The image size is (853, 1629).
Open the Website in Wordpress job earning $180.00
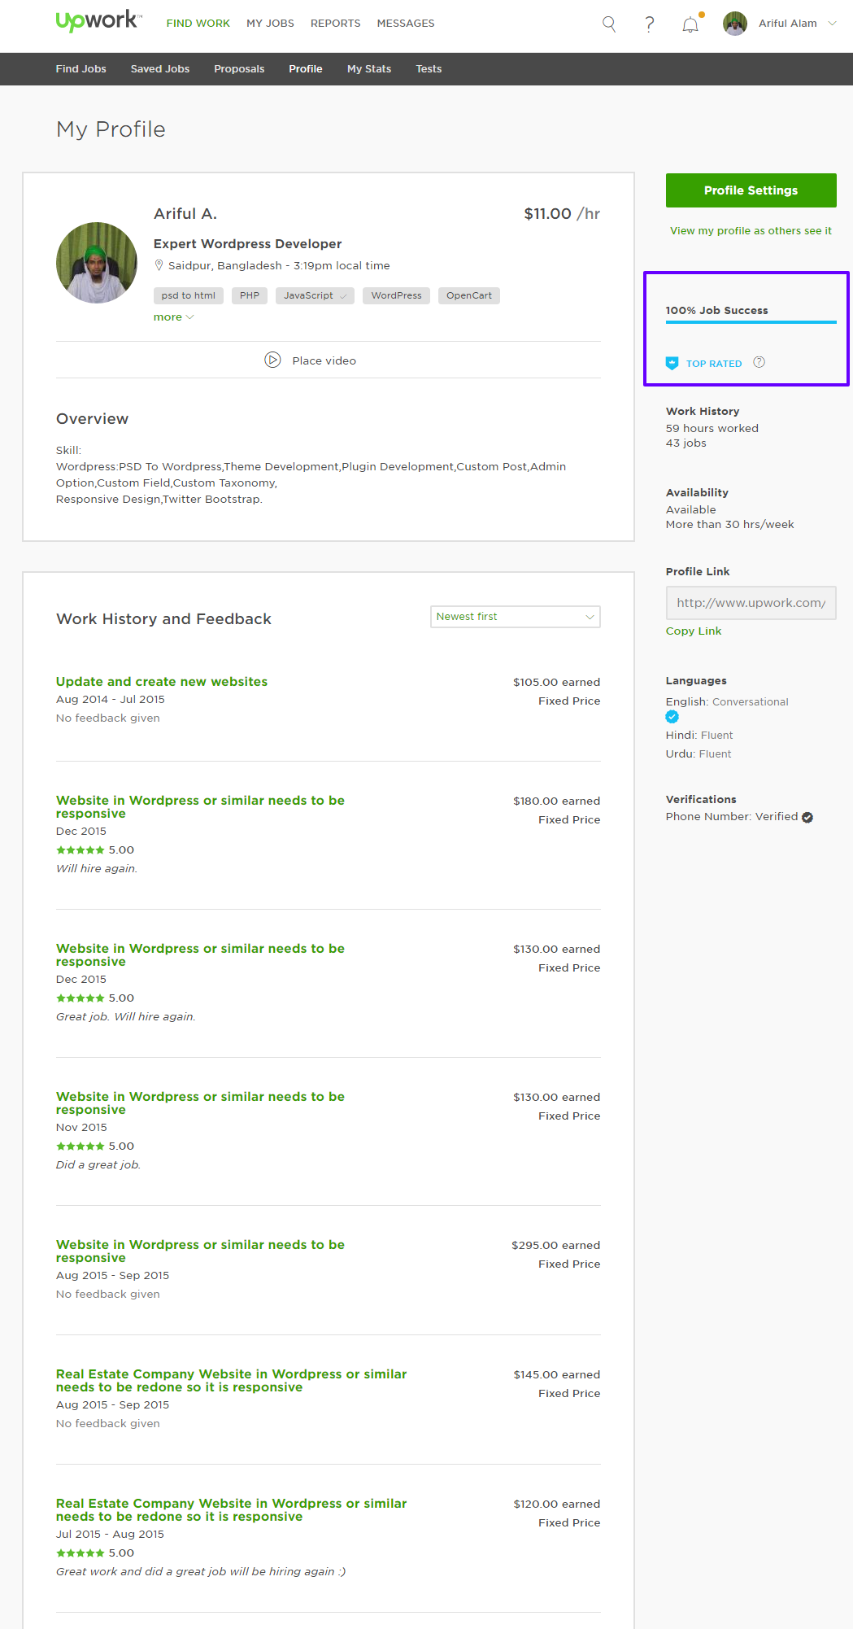point(200,807)
